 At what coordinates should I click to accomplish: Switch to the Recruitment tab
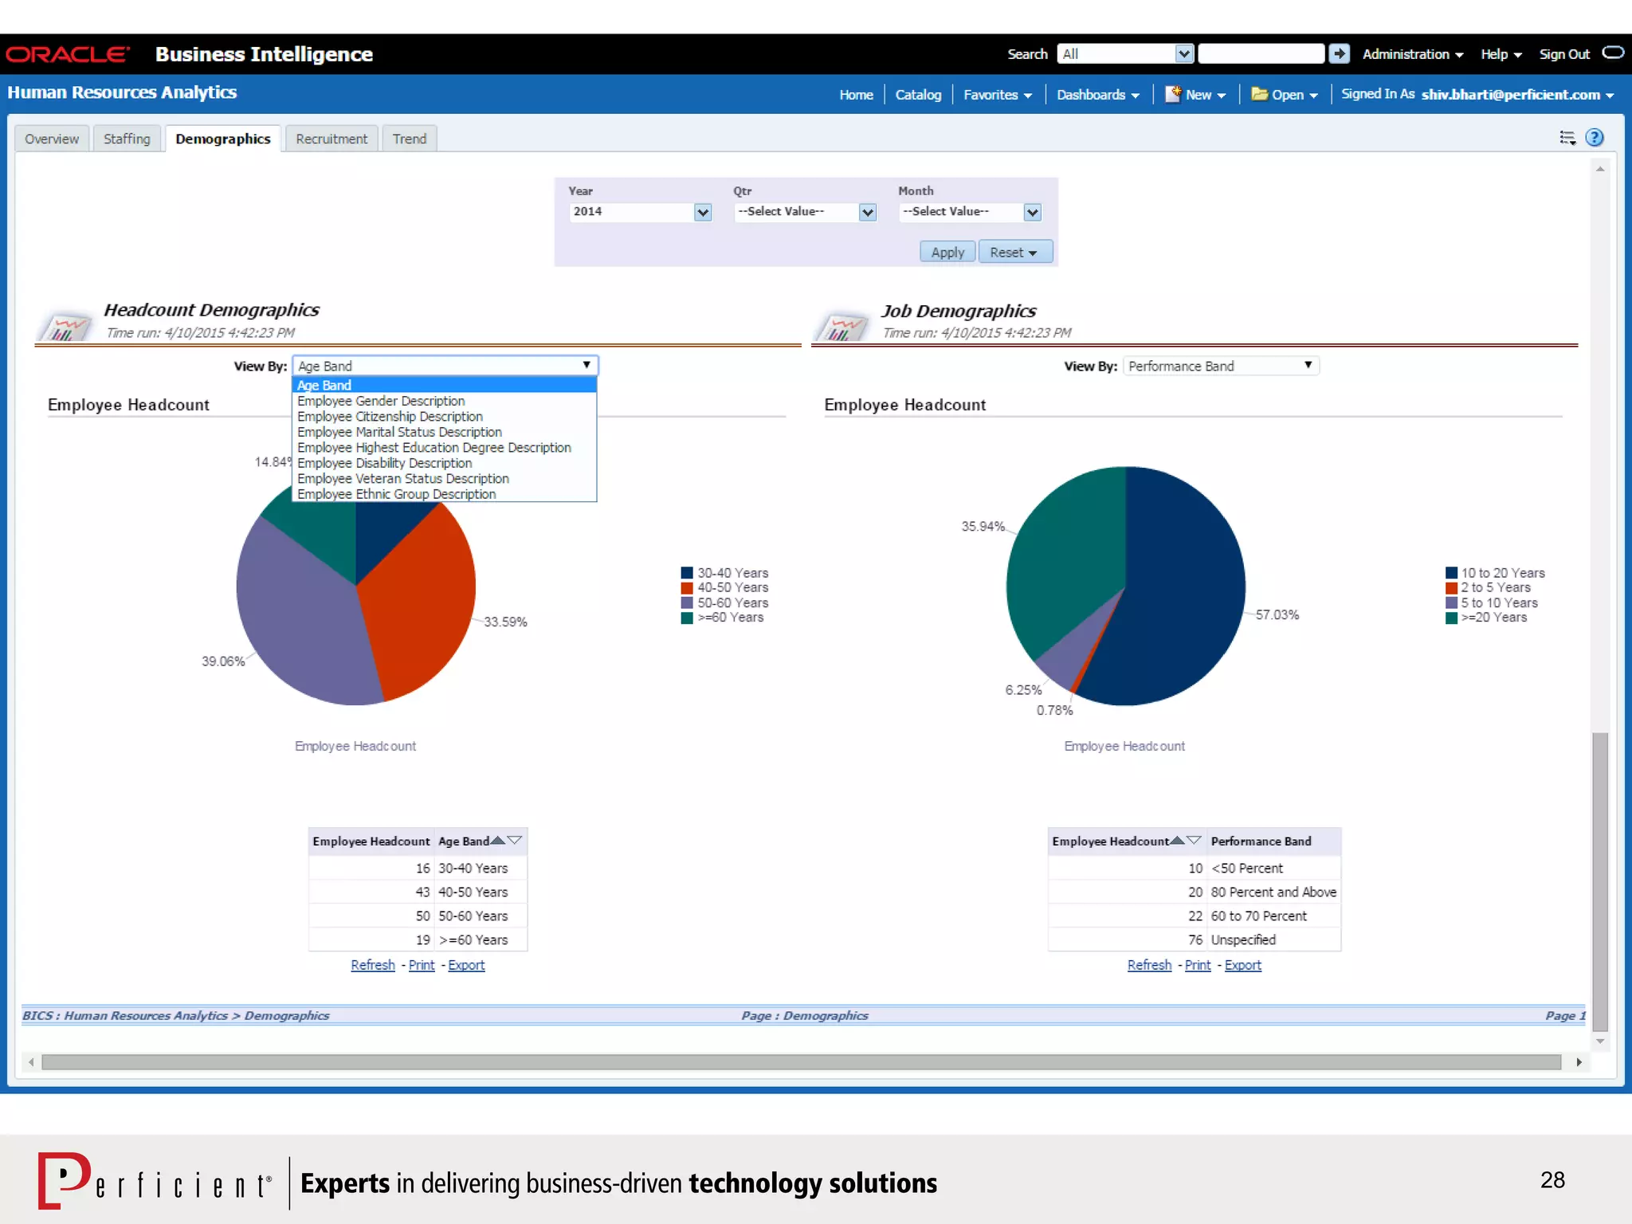coord(331,139)
